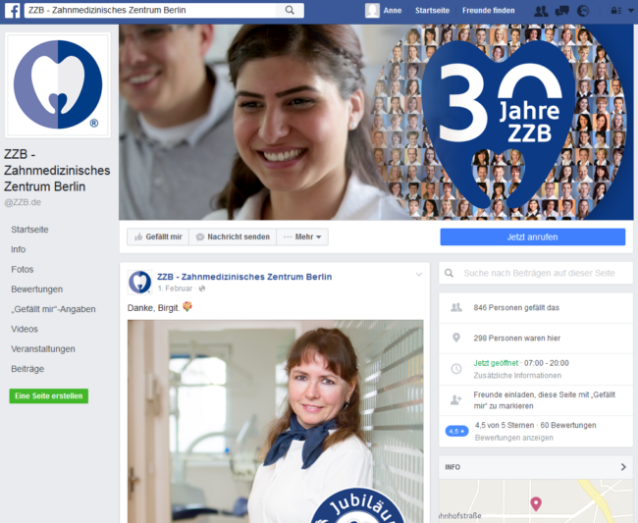
Task: Select Info in page sidebar
Action: (x=19, y=249)
